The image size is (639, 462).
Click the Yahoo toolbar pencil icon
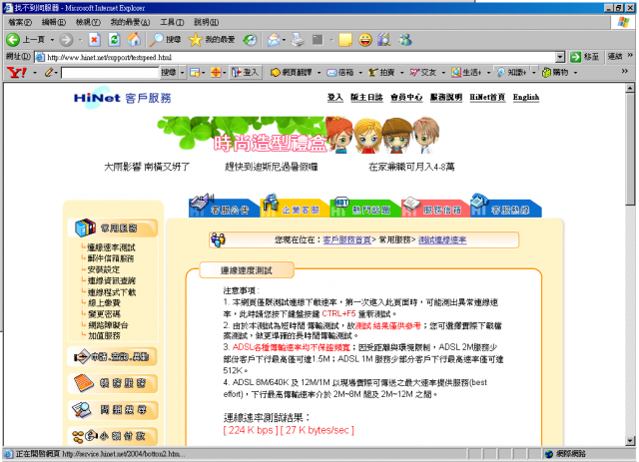(49, 73)
